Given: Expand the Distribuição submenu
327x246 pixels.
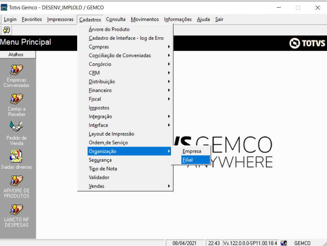Looking at the screenshot, I should pos(129,82).
